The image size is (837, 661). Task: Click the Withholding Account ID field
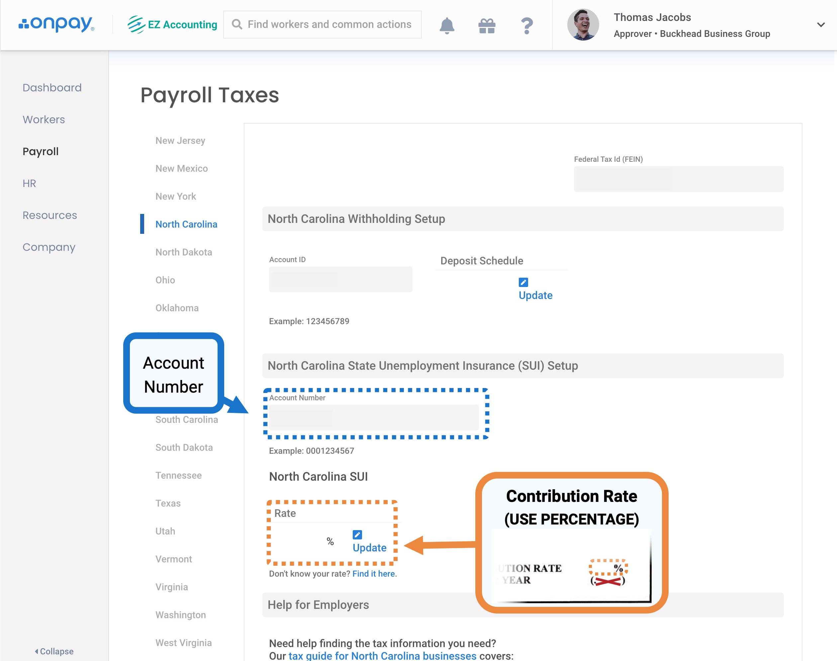click(340, 279)
